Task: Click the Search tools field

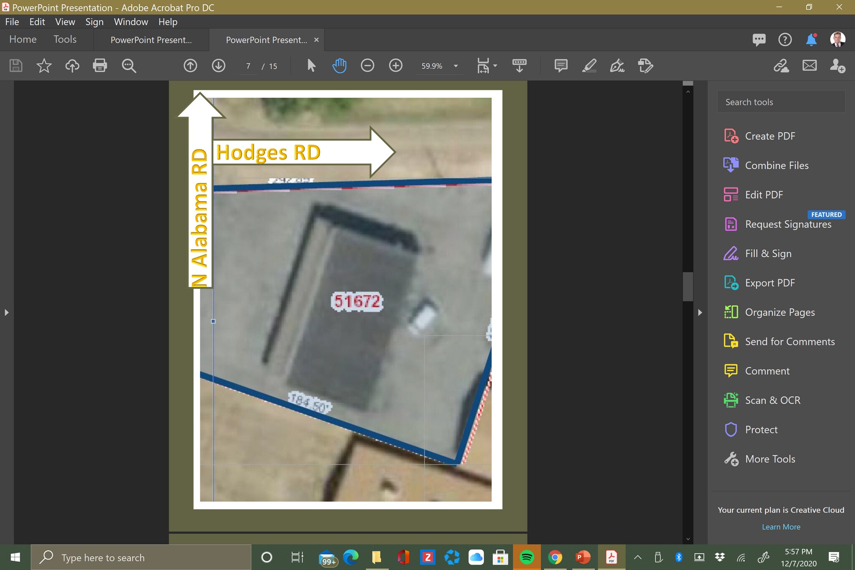Action: [x=781, y=102]
